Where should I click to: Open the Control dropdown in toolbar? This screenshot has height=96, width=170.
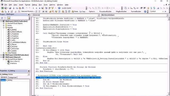(x=163, y=11)
